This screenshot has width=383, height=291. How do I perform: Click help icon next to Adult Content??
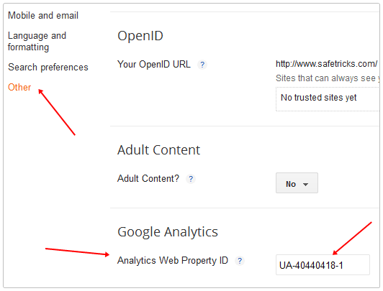tap(191, 179)
